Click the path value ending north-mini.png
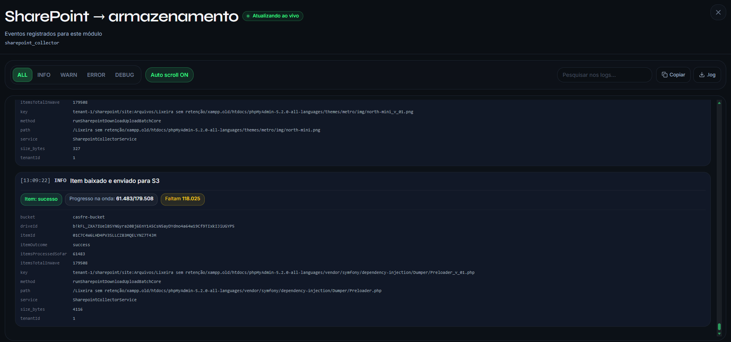Viewport: 731px width, 342px height. [x=196, y=130]
